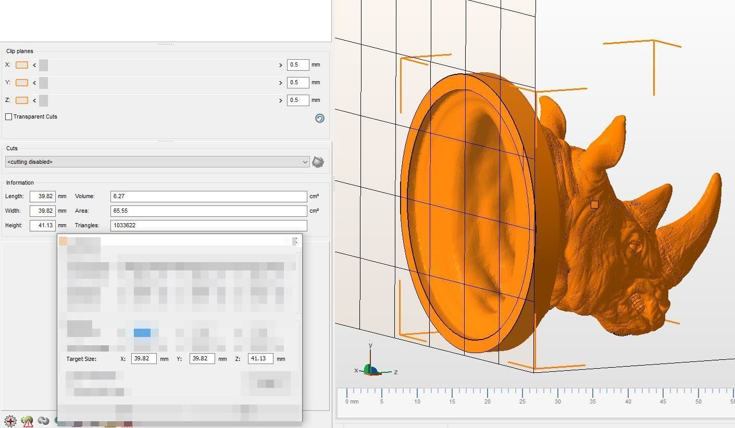Click the X clip plane slider thumb
The image size is (735, 428).
[43, 65]
